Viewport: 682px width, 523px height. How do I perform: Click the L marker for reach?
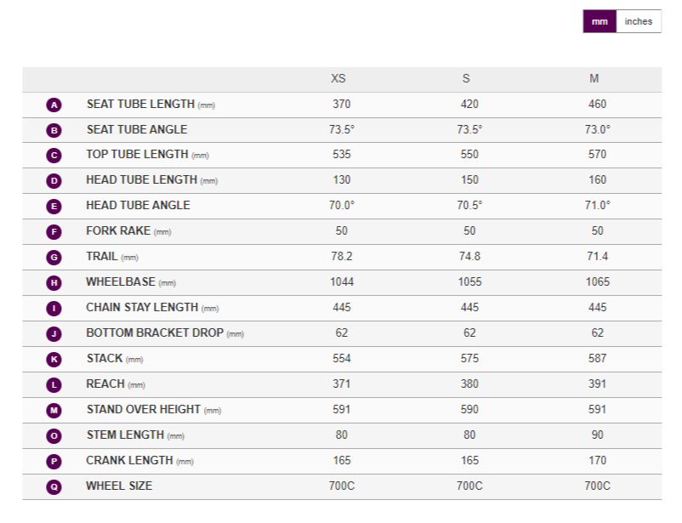[x=54, y=385]
